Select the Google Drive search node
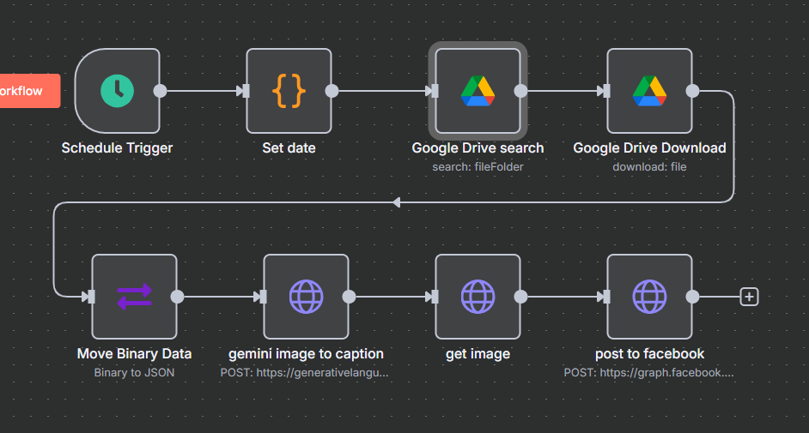 [x=477, y=91]
